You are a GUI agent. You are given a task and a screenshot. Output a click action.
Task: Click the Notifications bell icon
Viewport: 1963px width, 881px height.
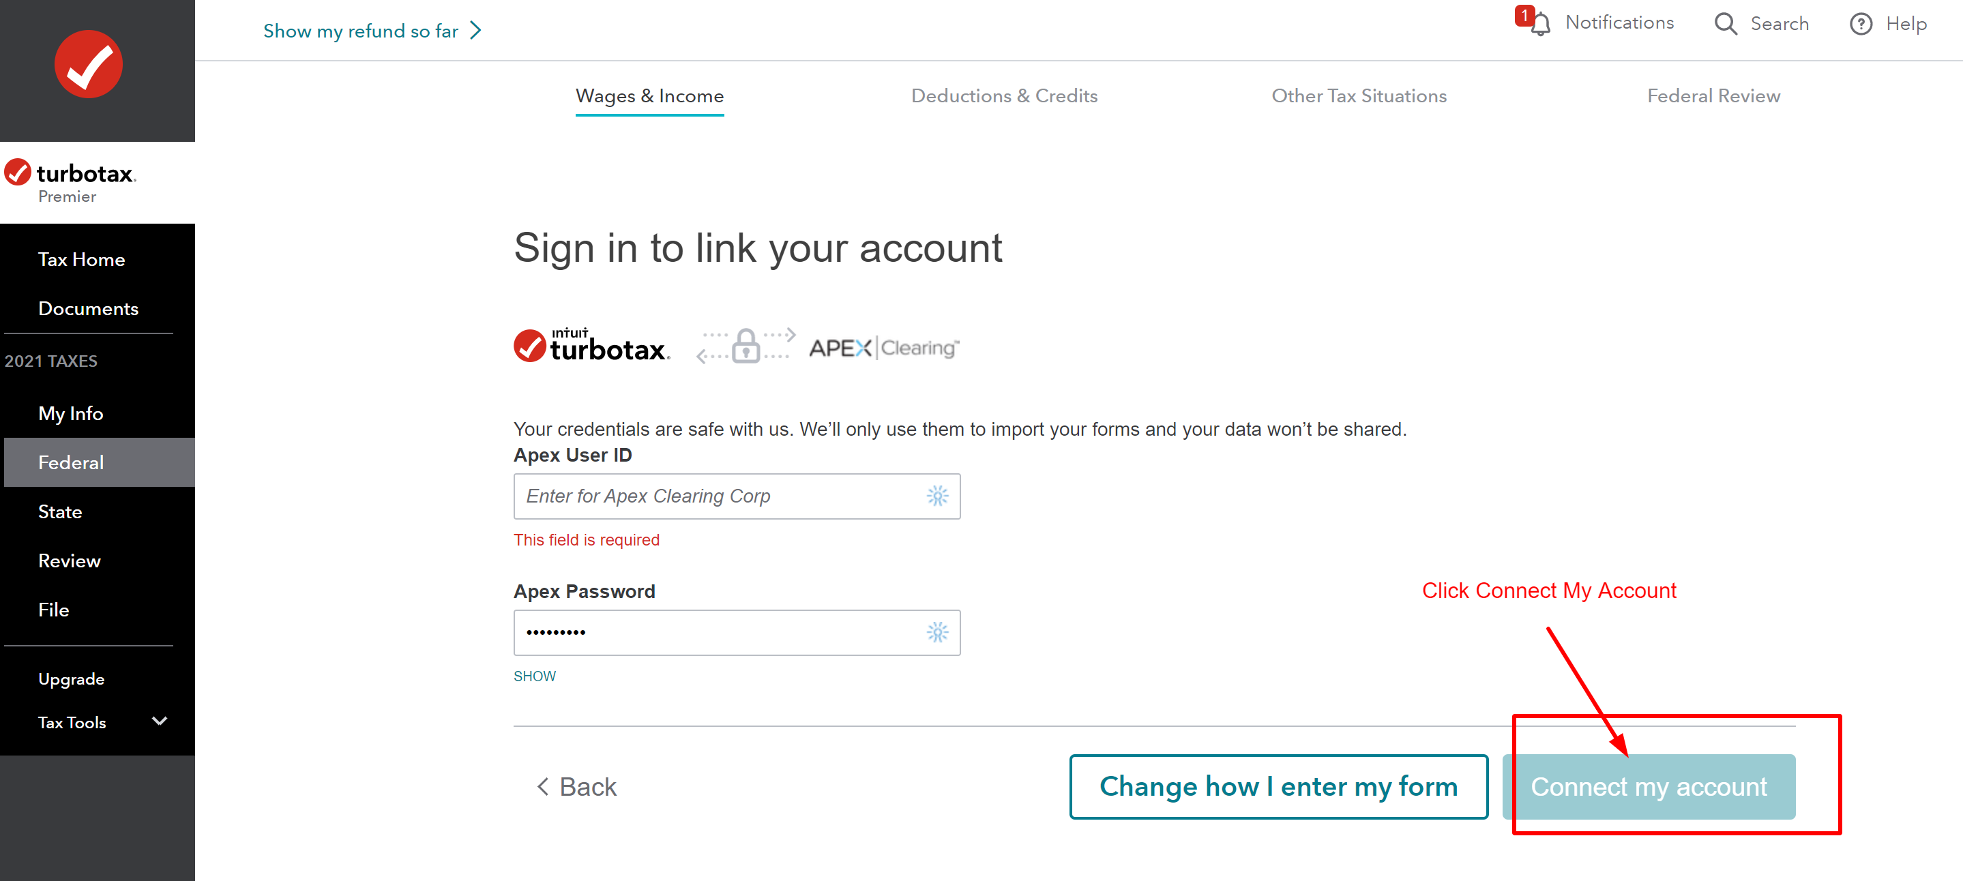coord(1539,25)
